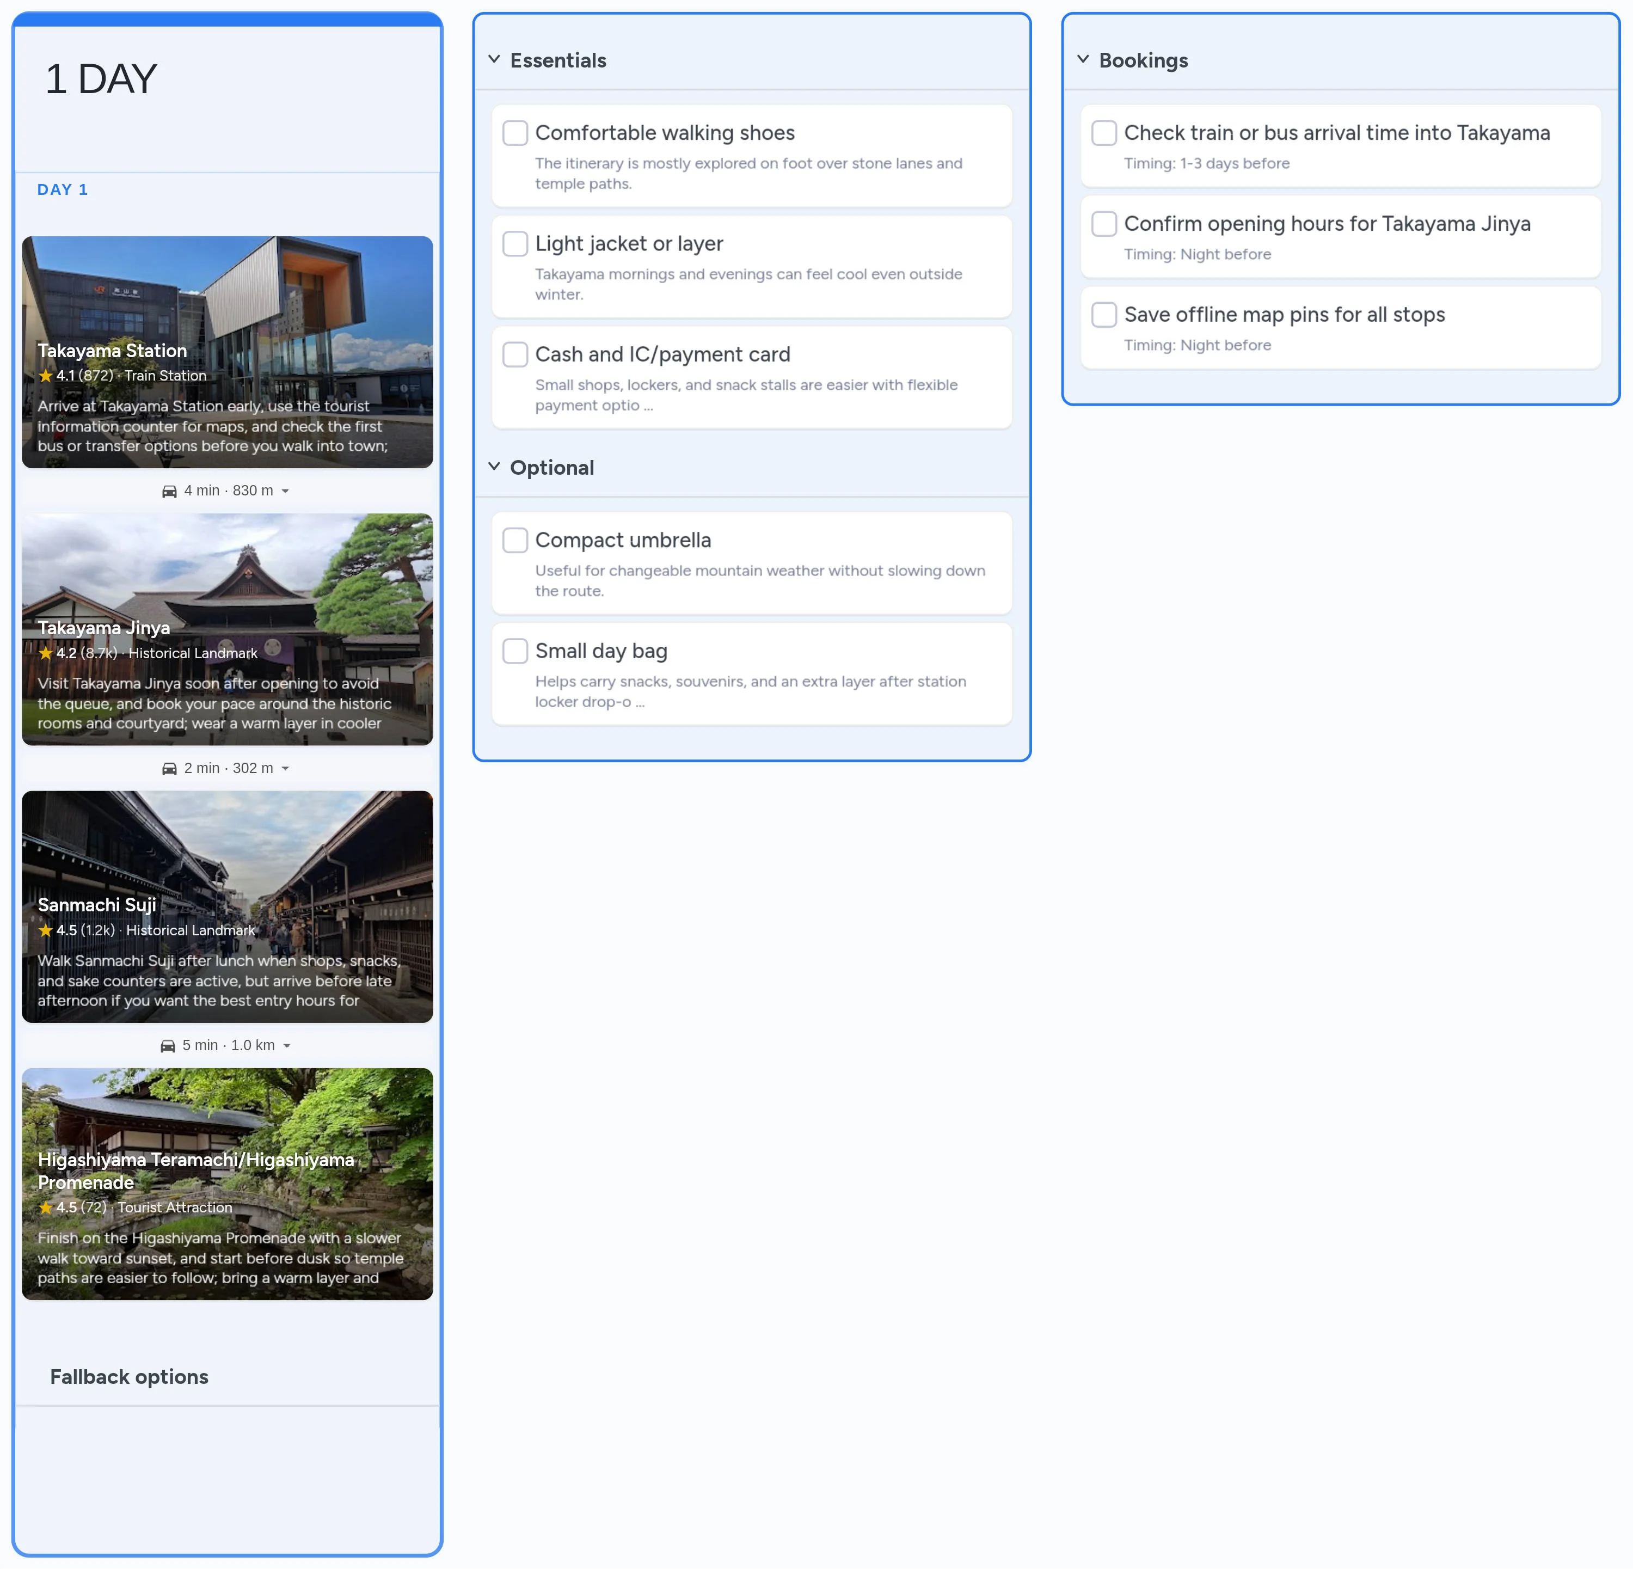Open Fallback options

[129, 1376]
